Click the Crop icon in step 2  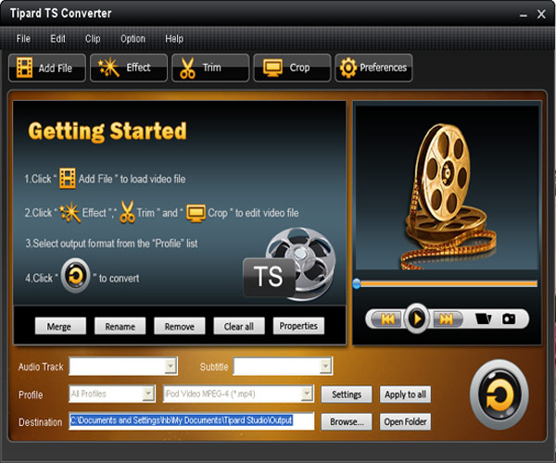tap(196, 213)
